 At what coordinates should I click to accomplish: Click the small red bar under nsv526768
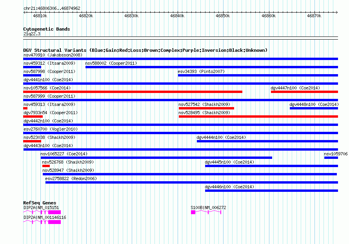pyautogui.click(x=46, y=166)
